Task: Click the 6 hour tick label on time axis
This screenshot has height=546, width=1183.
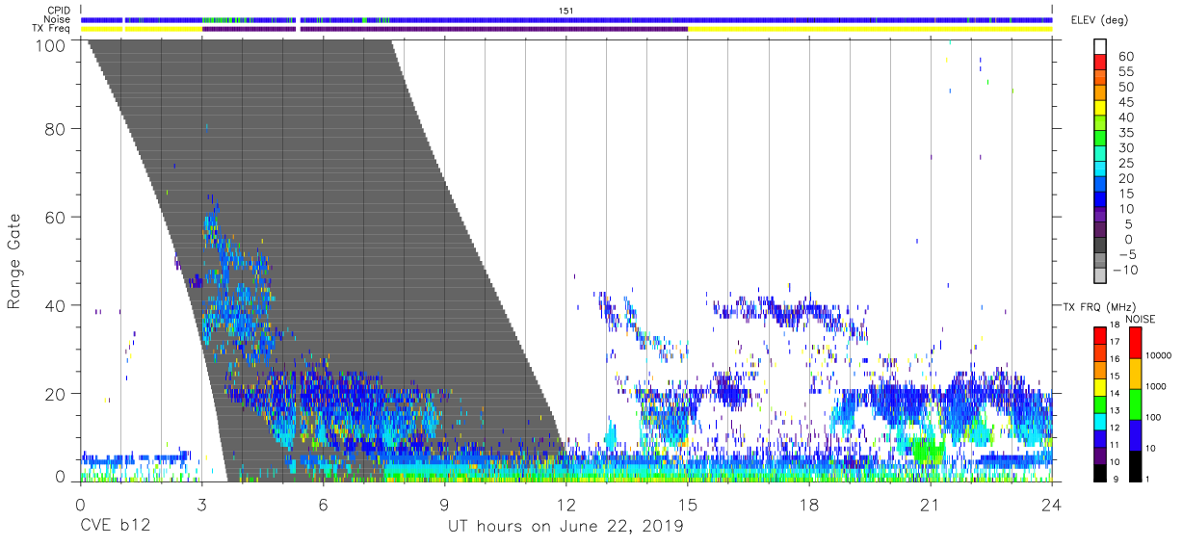Action: (324, 505)
